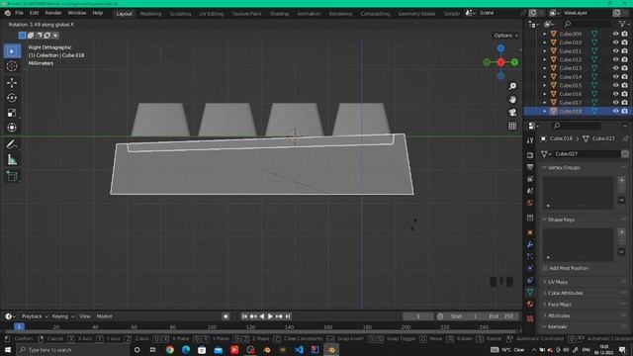Click the zoom viewport magnifier icon
Viewport: 633px width, 356px height.
tap(512, 86)
